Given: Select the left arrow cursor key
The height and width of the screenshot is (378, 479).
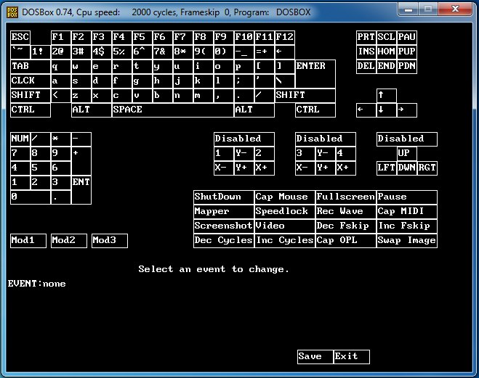Looking at the screenshot, I should point(366,110).
